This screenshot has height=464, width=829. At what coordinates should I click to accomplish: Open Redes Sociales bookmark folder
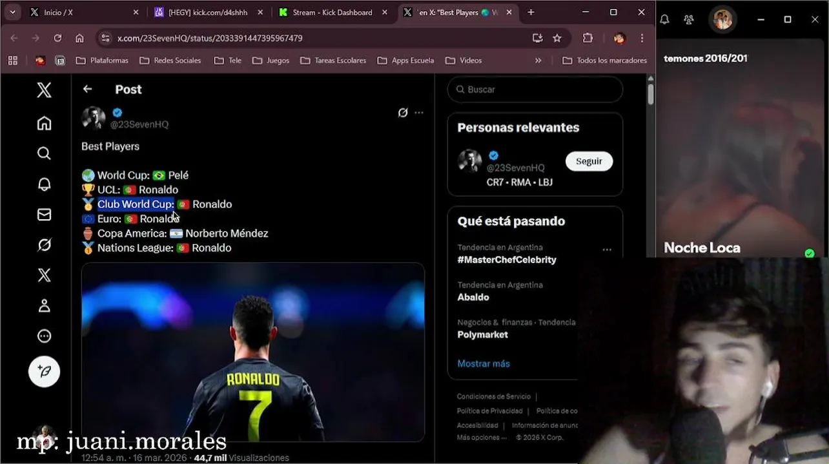tap(170, 61)
